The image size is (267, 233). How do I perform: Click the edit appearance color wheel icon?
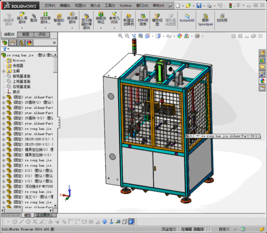coord(180,36)
